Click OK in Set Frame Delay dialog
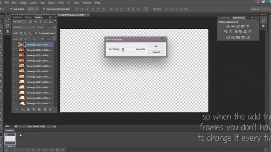The width and height of the screenshot is (271, 152). coord(156,46)
